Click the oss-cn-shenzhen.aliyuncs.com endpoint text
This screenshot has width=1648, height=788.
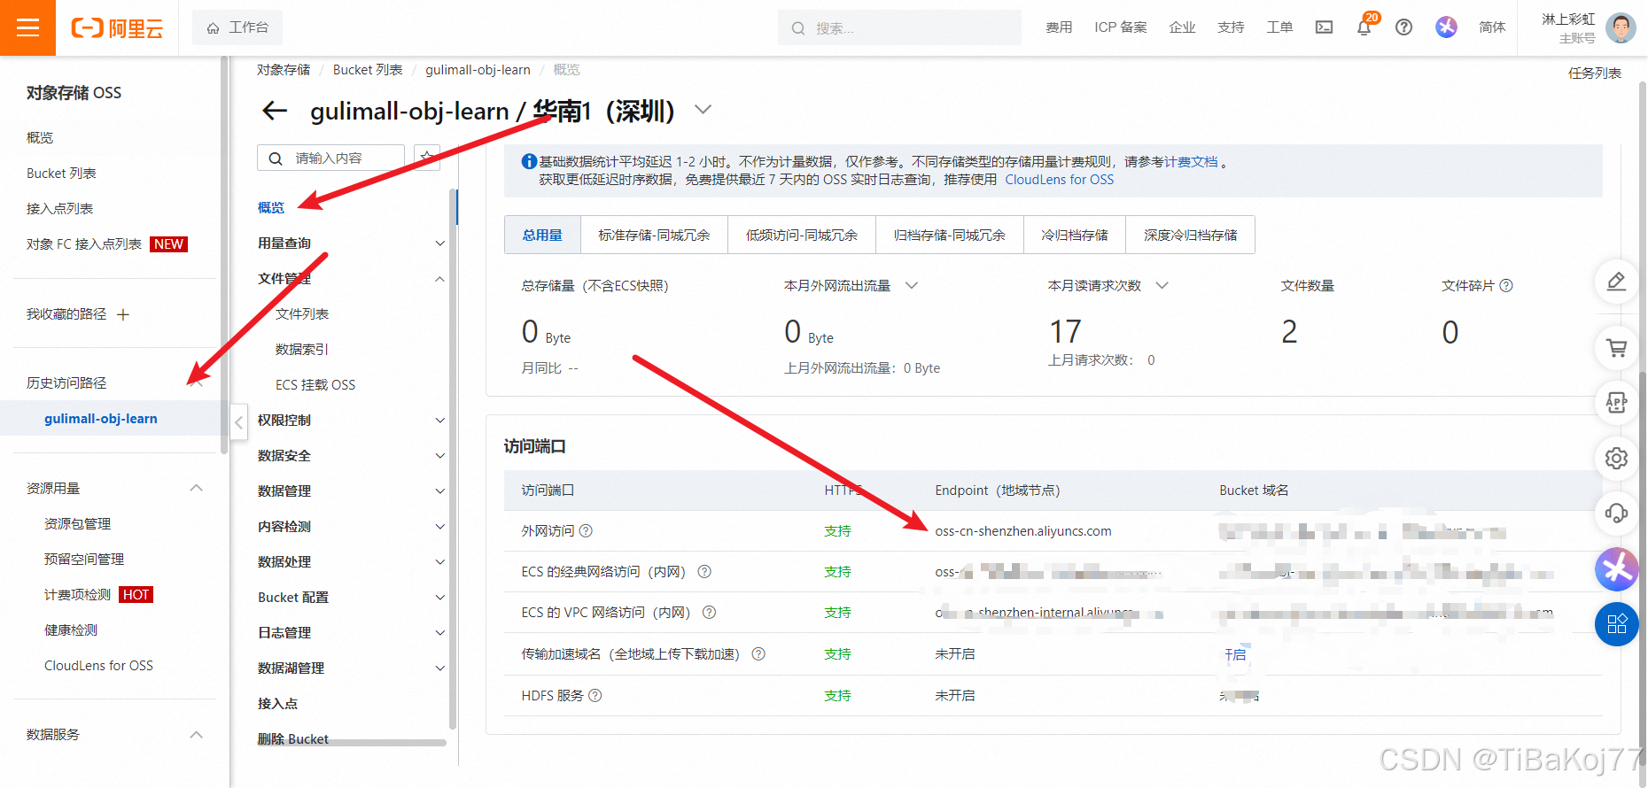pos(1023,531)
